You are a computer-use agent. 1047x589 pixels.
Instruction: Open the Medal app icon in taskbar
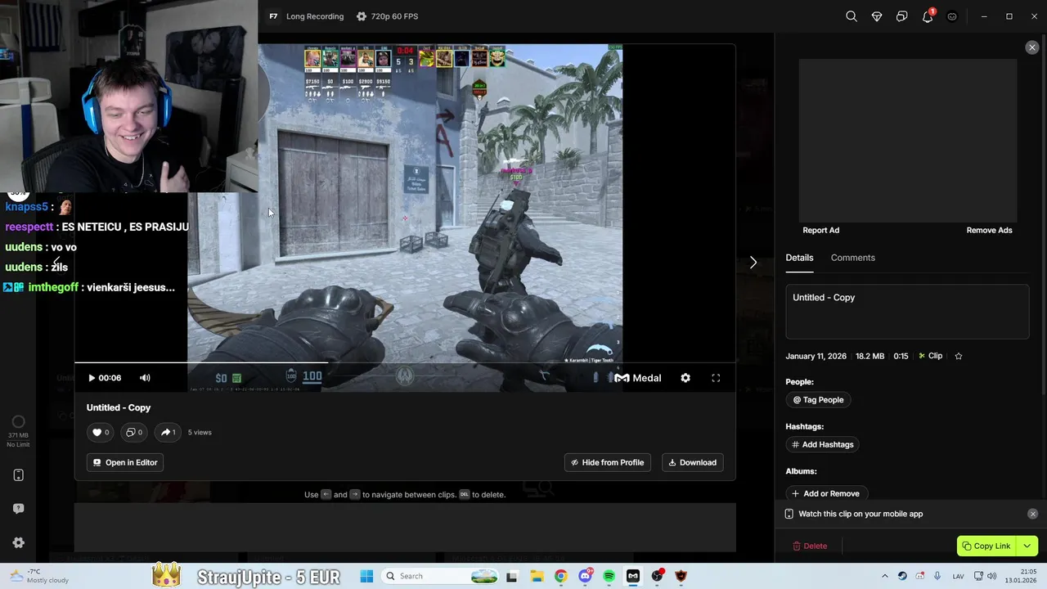coord(632,576)
